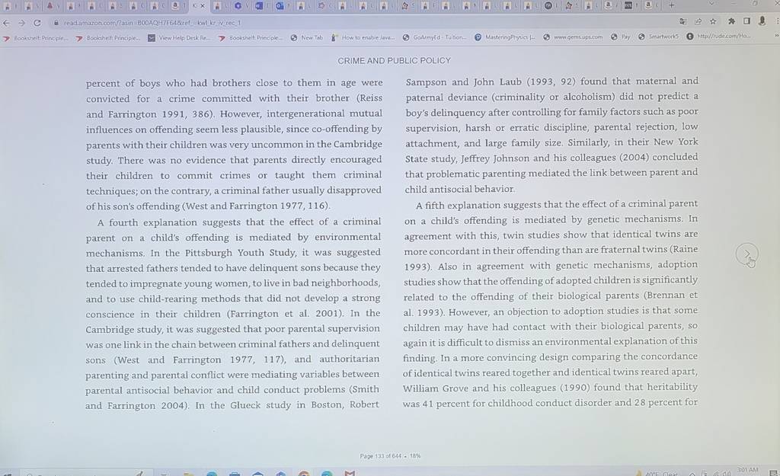Open the MasteringPhysics bookmark
Image resolution: width=780 pixels, height=476 pixels.
[x=504, y=37]
